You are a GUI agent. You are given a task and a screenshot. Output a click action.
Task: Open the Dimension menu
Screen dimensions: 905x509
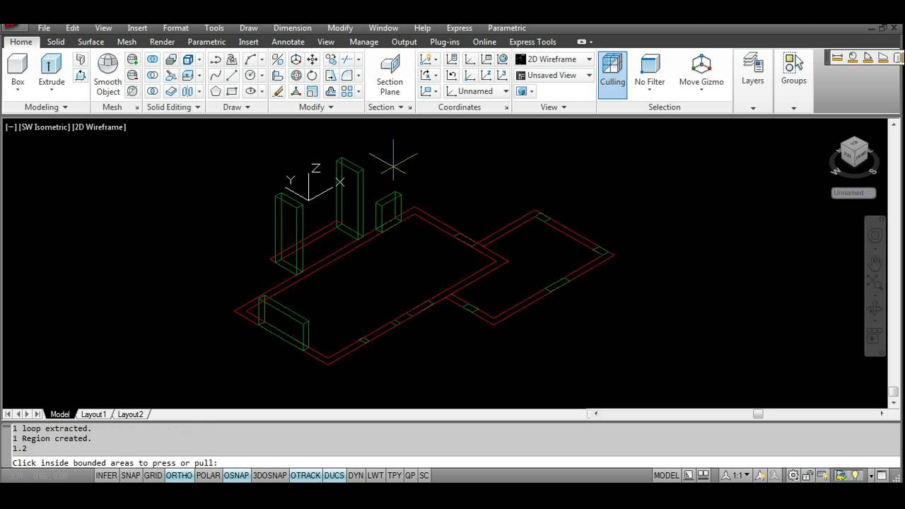click(292, 28)
